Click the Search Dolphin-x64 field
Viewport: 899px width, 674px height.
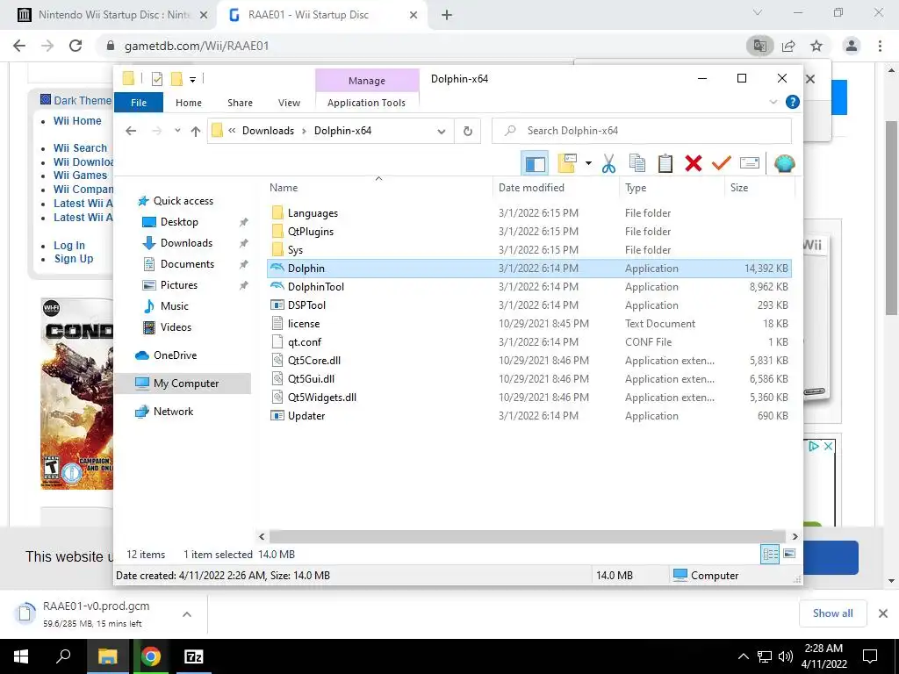(x=642, y=131)
